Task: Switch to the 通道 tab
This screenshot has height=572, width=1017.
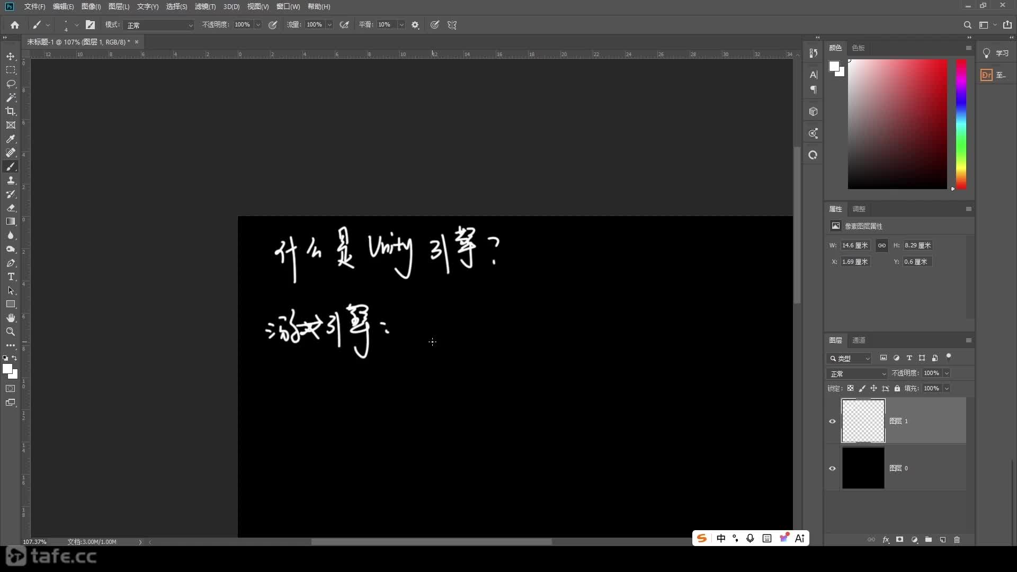Action: click(859, 340)
